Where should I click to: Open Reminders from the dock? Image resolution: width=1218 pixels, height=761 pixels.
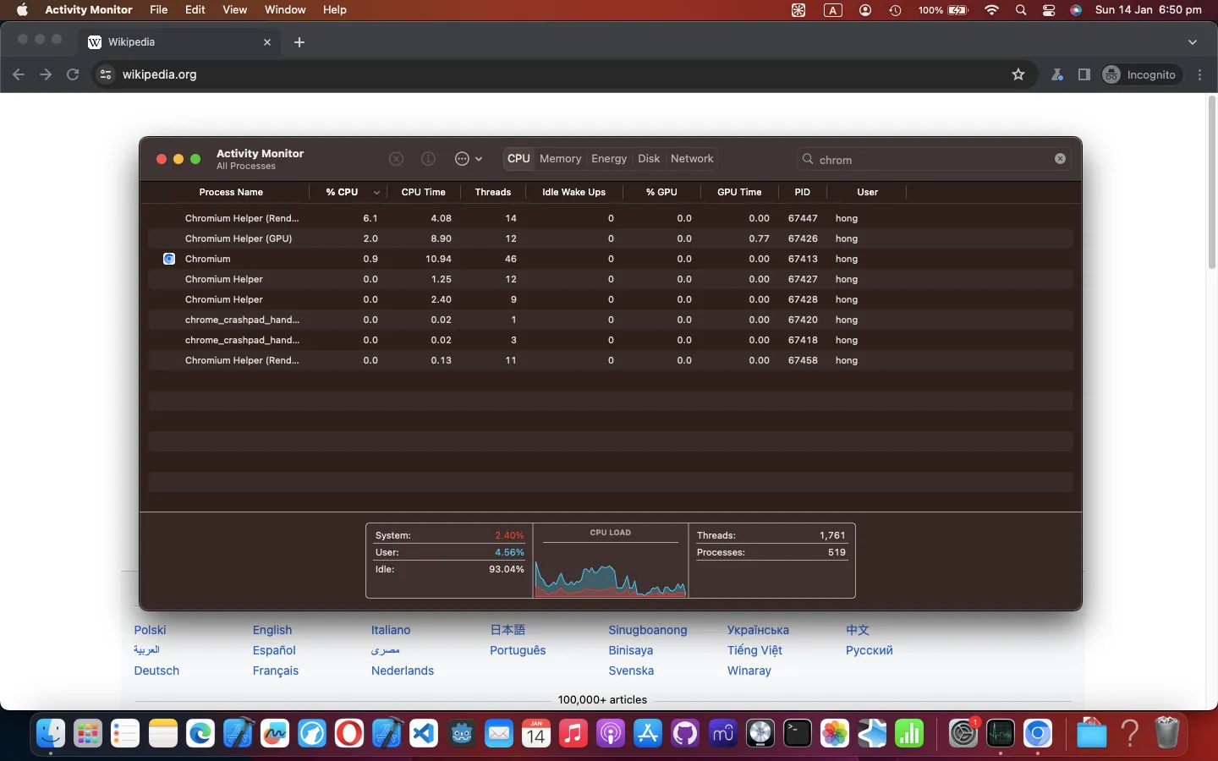[x=125, y=733]
